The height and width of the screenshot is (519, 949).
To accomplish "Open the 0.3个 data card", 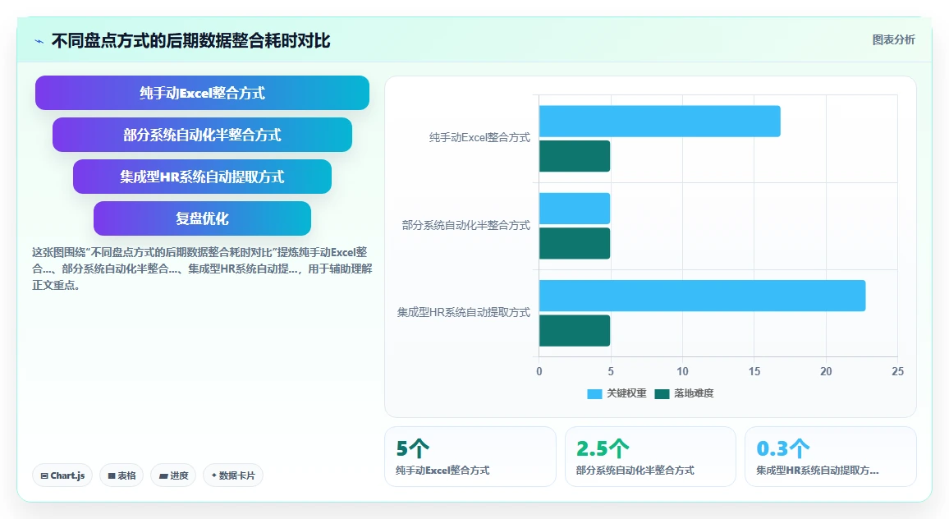I will (x=831, y=457).
